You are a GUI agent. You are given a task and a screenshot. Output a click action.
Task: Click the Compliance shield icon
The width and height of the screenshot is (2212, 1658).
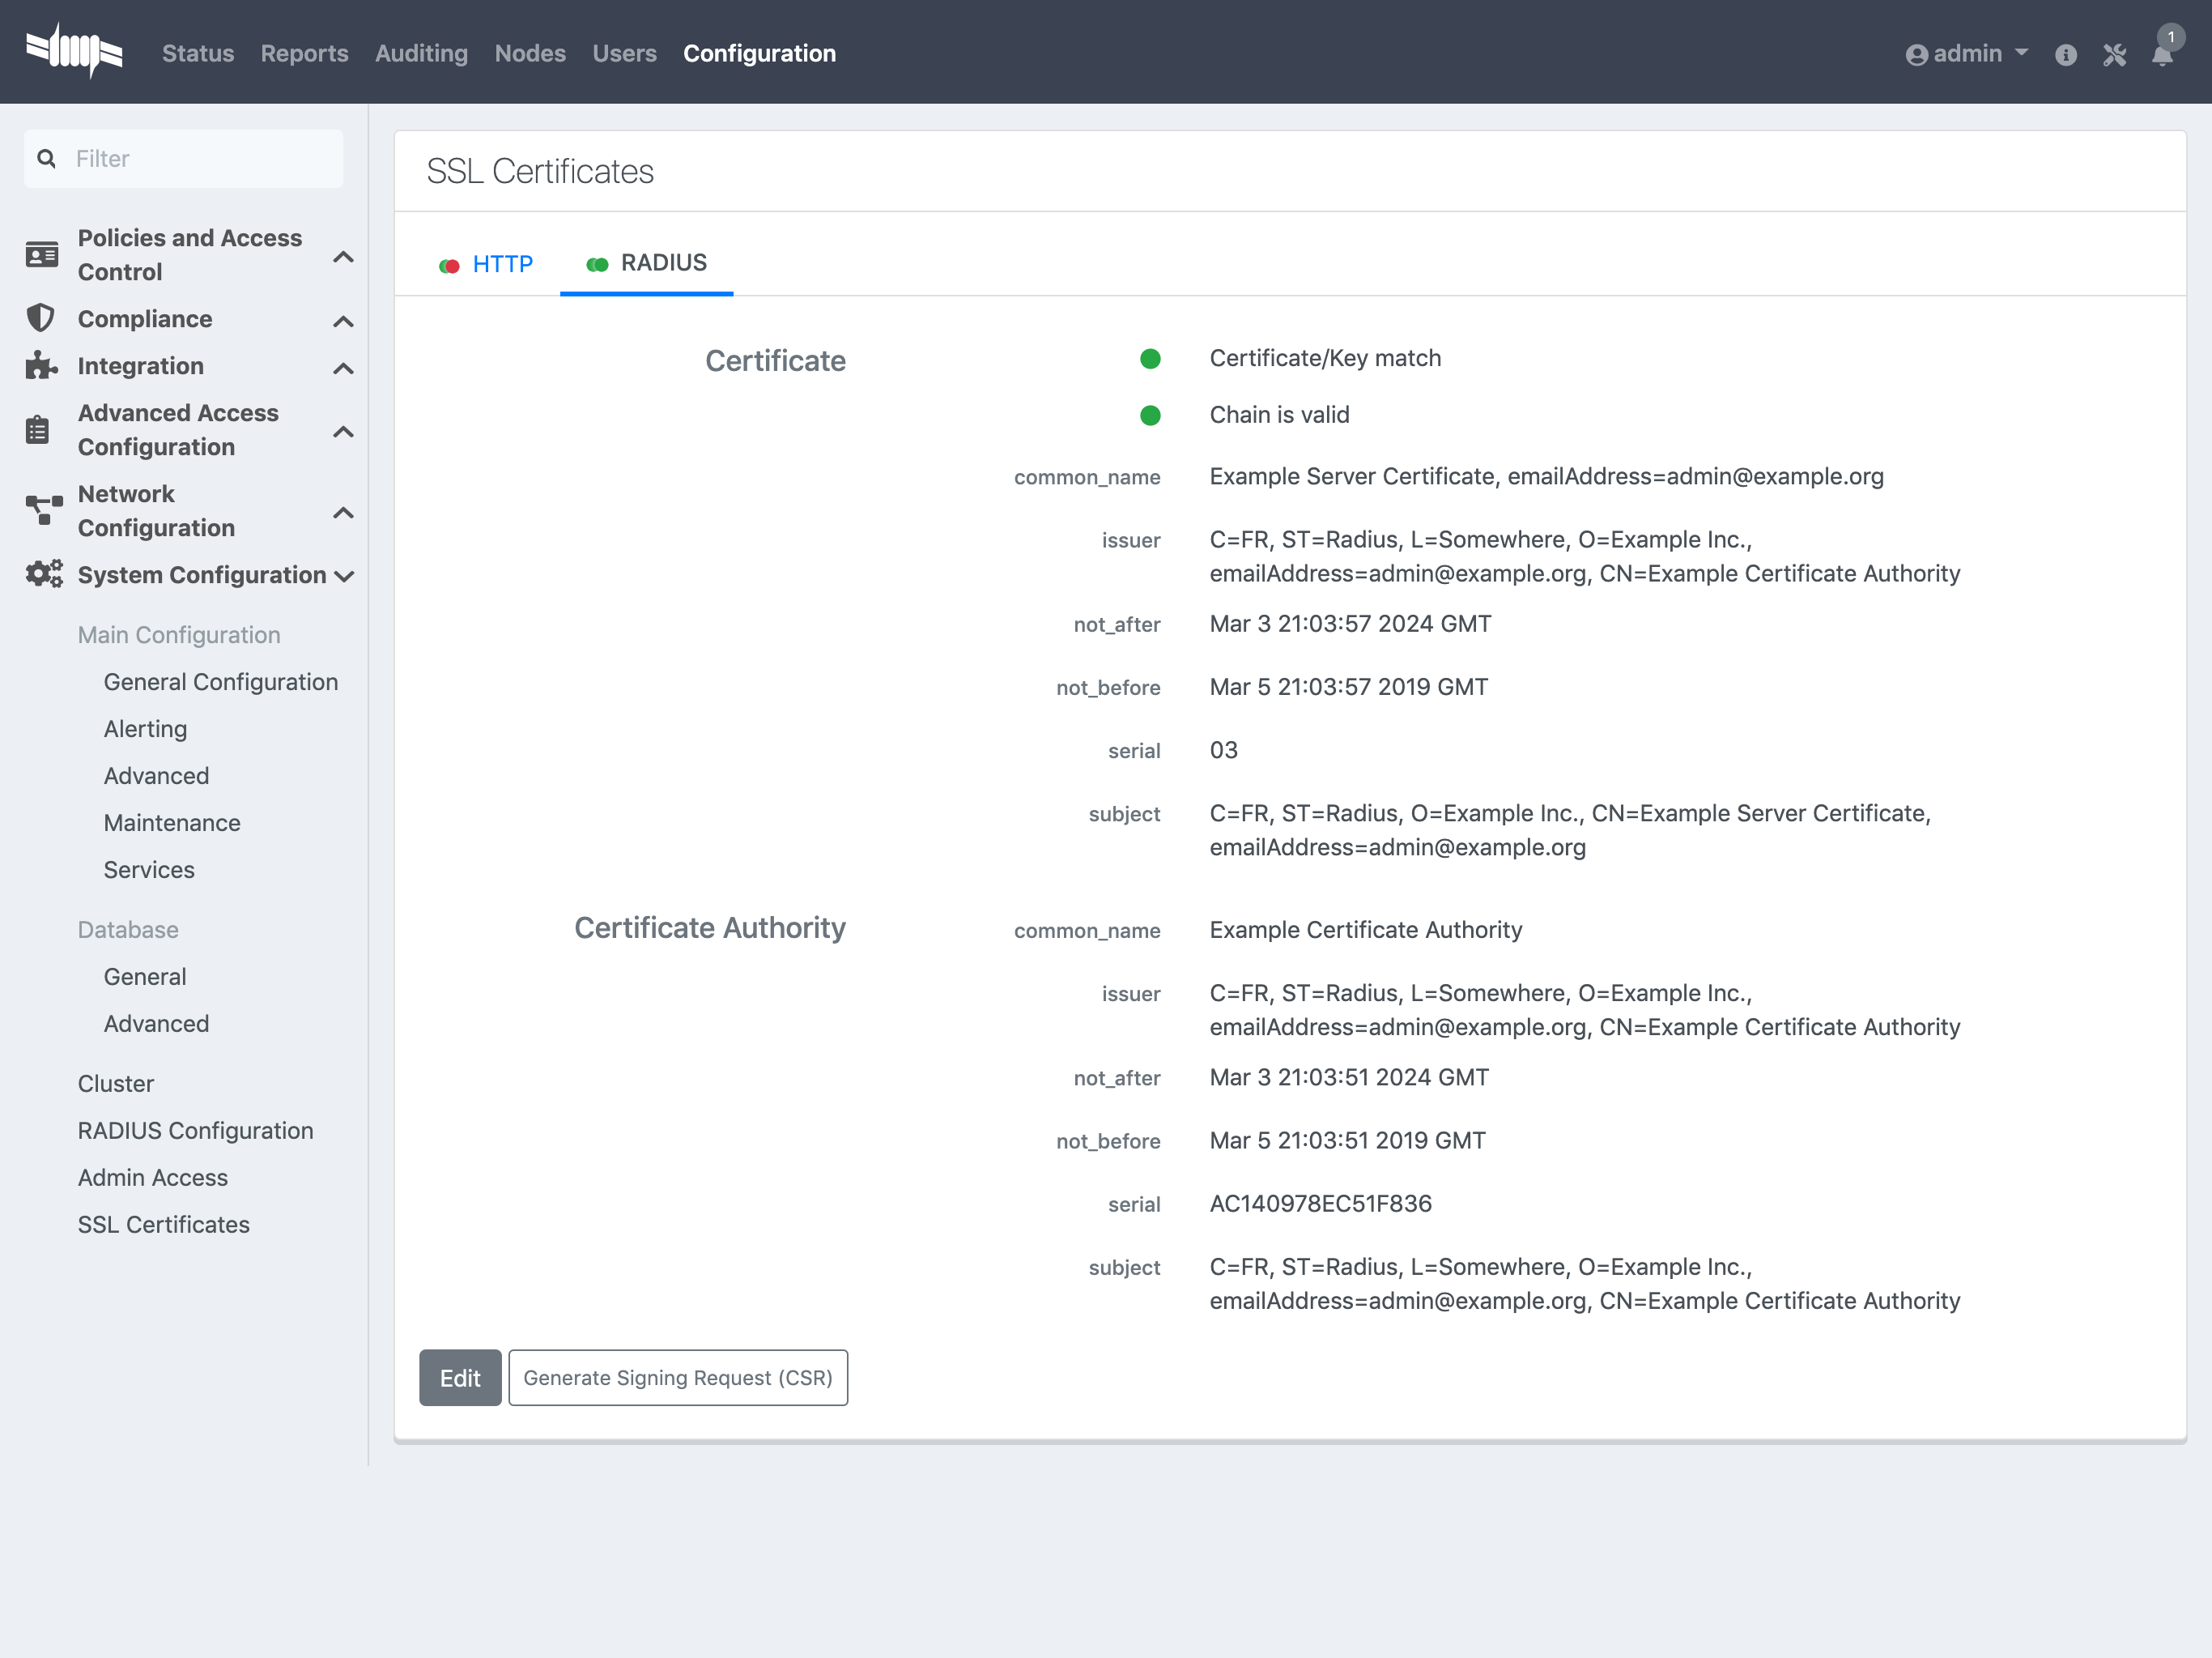coord(40,318)
